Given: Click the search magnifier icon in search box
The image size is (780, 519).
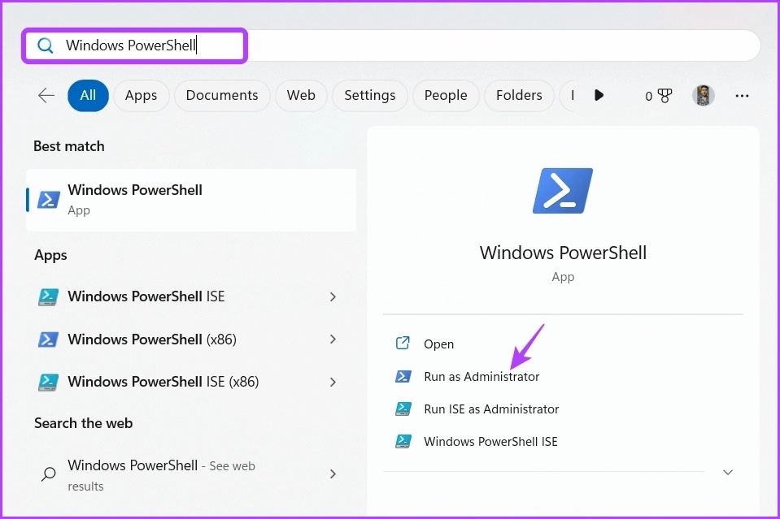Looking at the screenshot, I should [x=46, y=45].
